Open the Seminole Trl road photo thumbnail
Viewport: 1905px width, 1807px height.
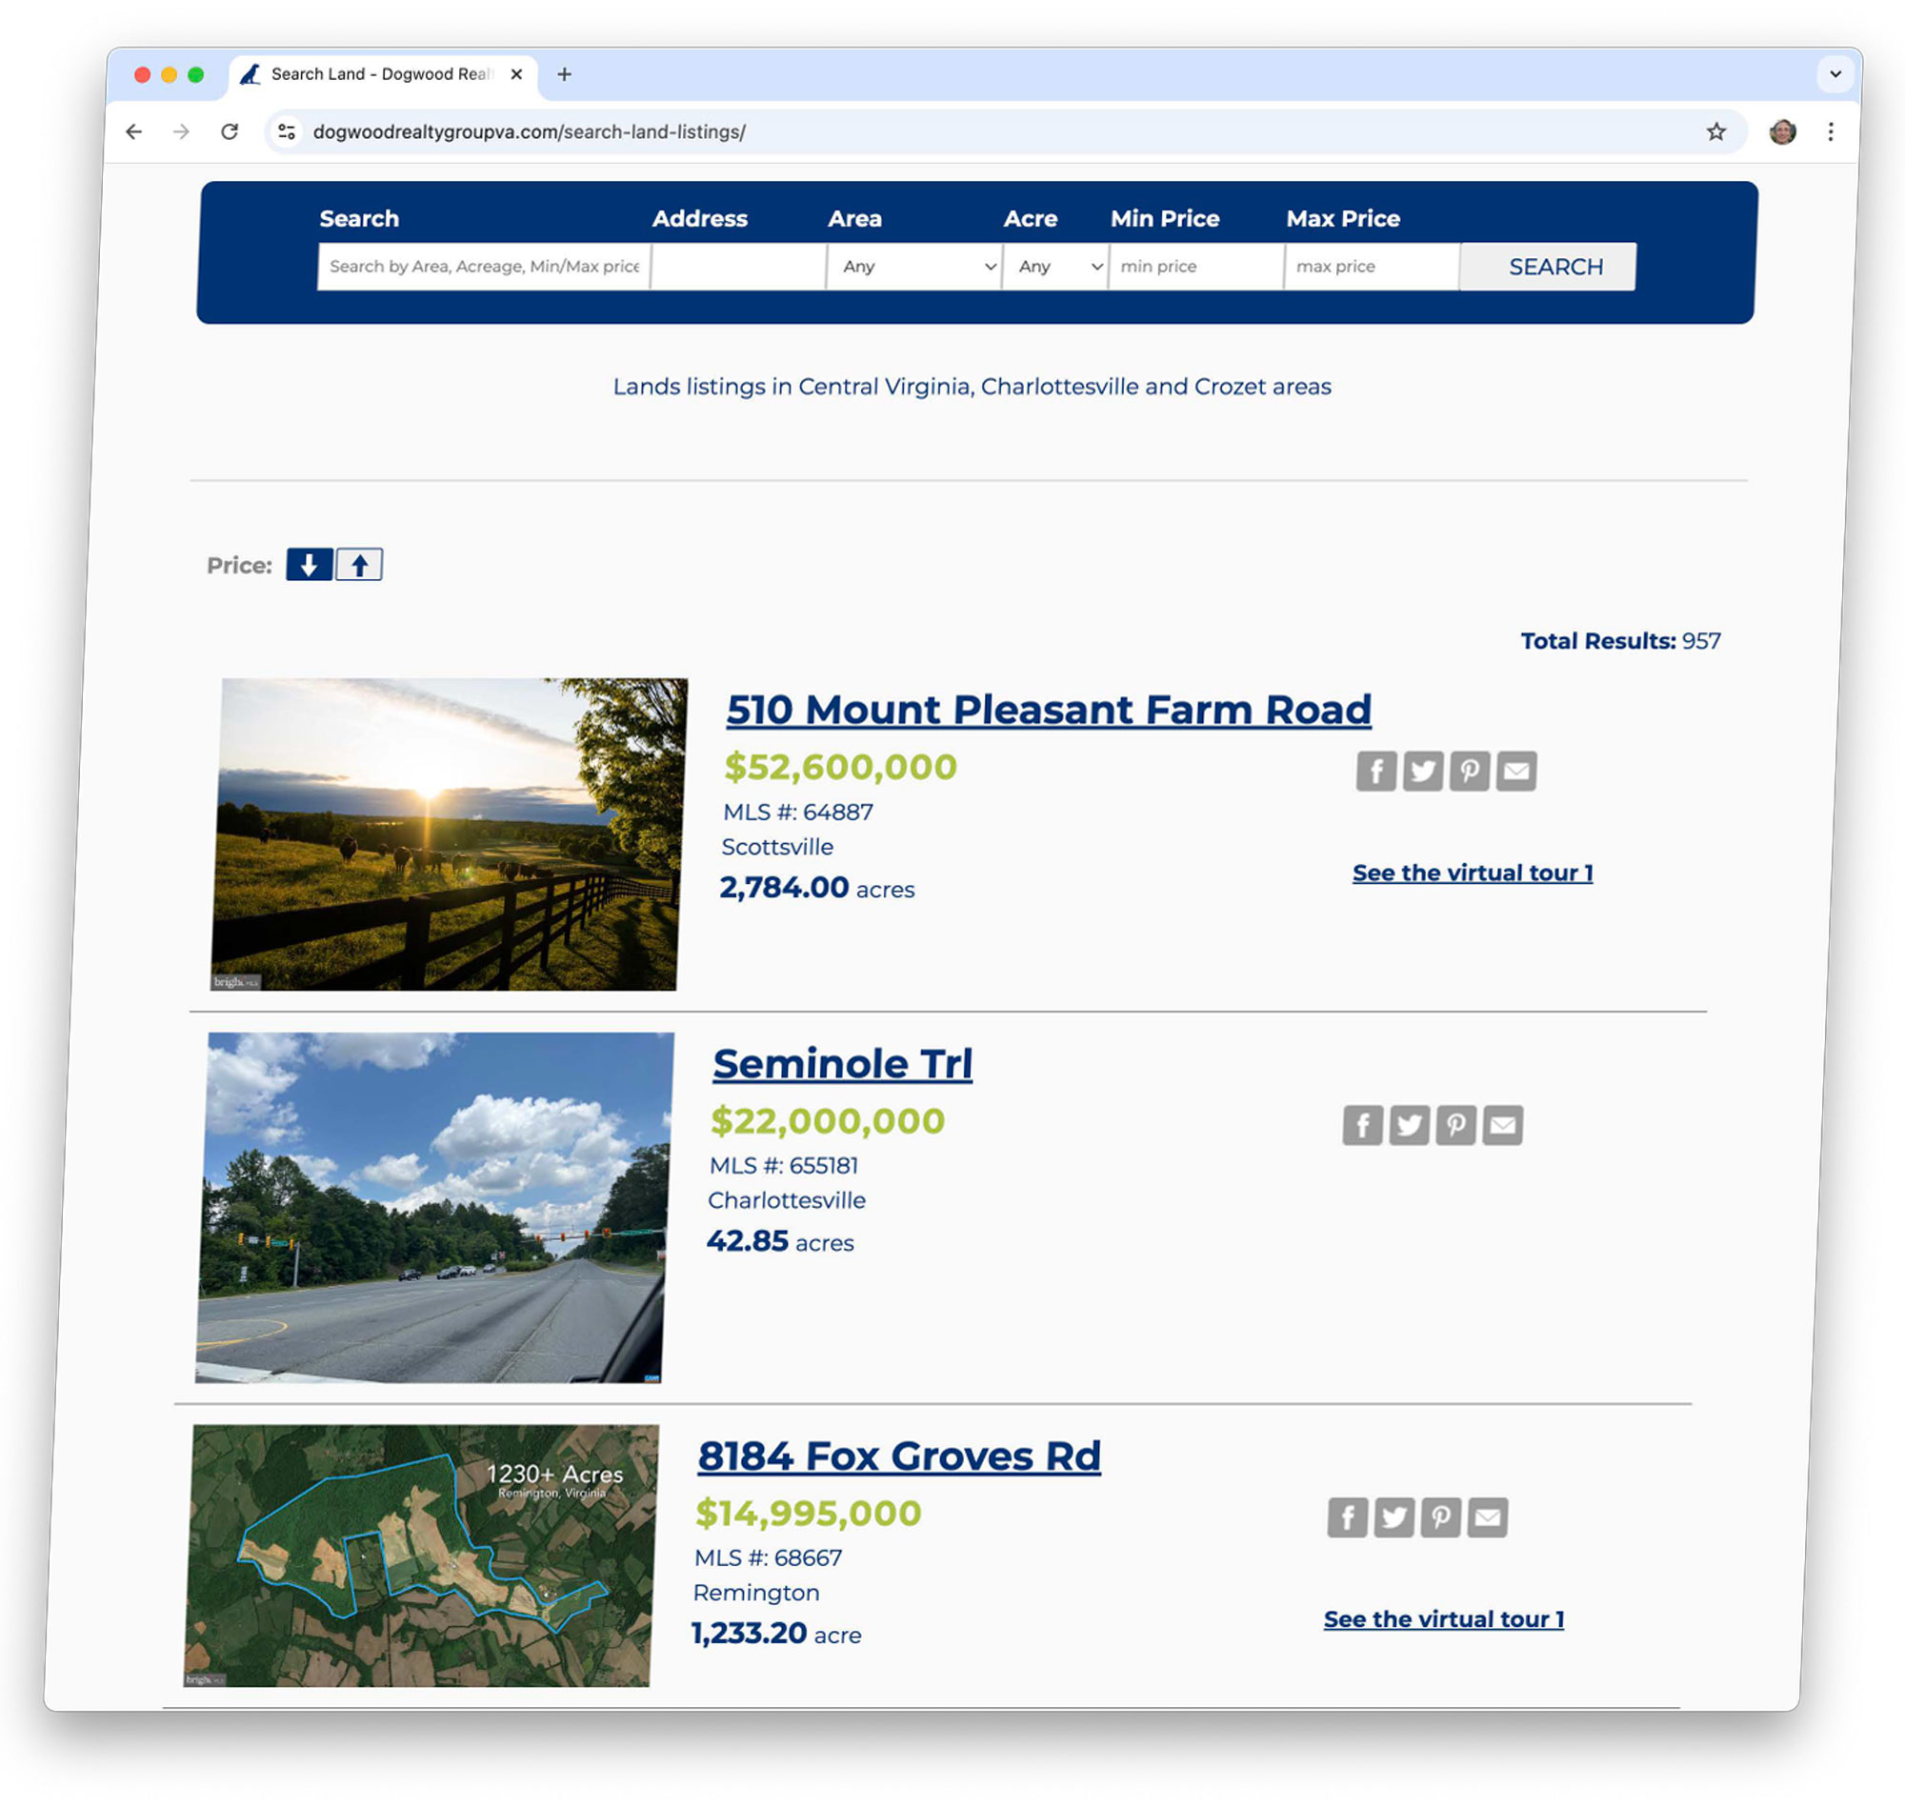point(433,1207)
